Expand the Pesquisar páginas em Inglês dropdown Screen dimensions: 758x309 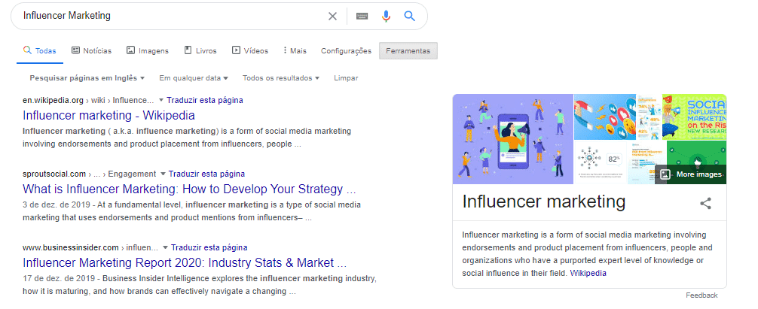point(87,78)
